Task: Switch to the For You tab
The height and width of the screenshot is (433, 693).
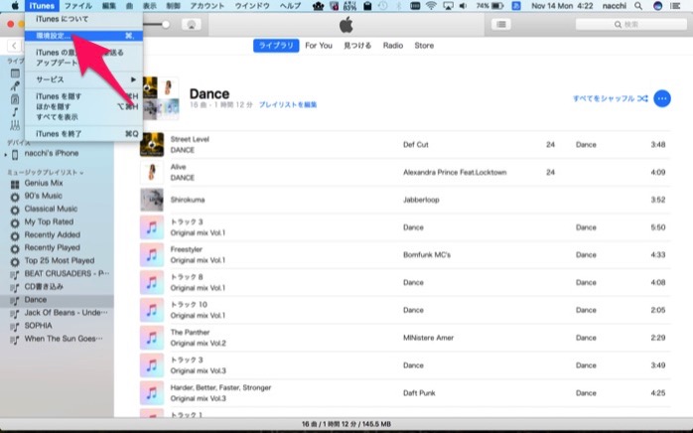Action: pyautogui.click(x=318, y=46)
